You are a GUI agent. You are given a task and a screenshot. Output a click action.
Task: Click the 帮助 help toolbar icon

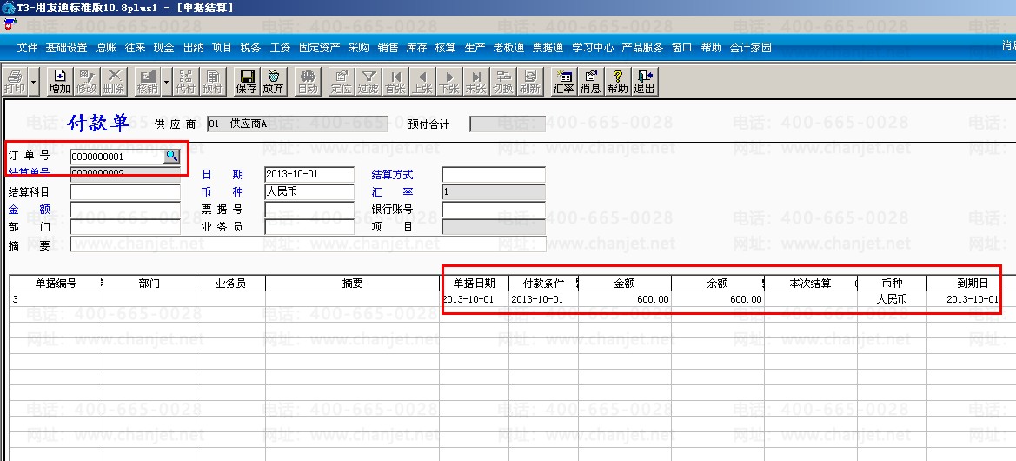617,82
